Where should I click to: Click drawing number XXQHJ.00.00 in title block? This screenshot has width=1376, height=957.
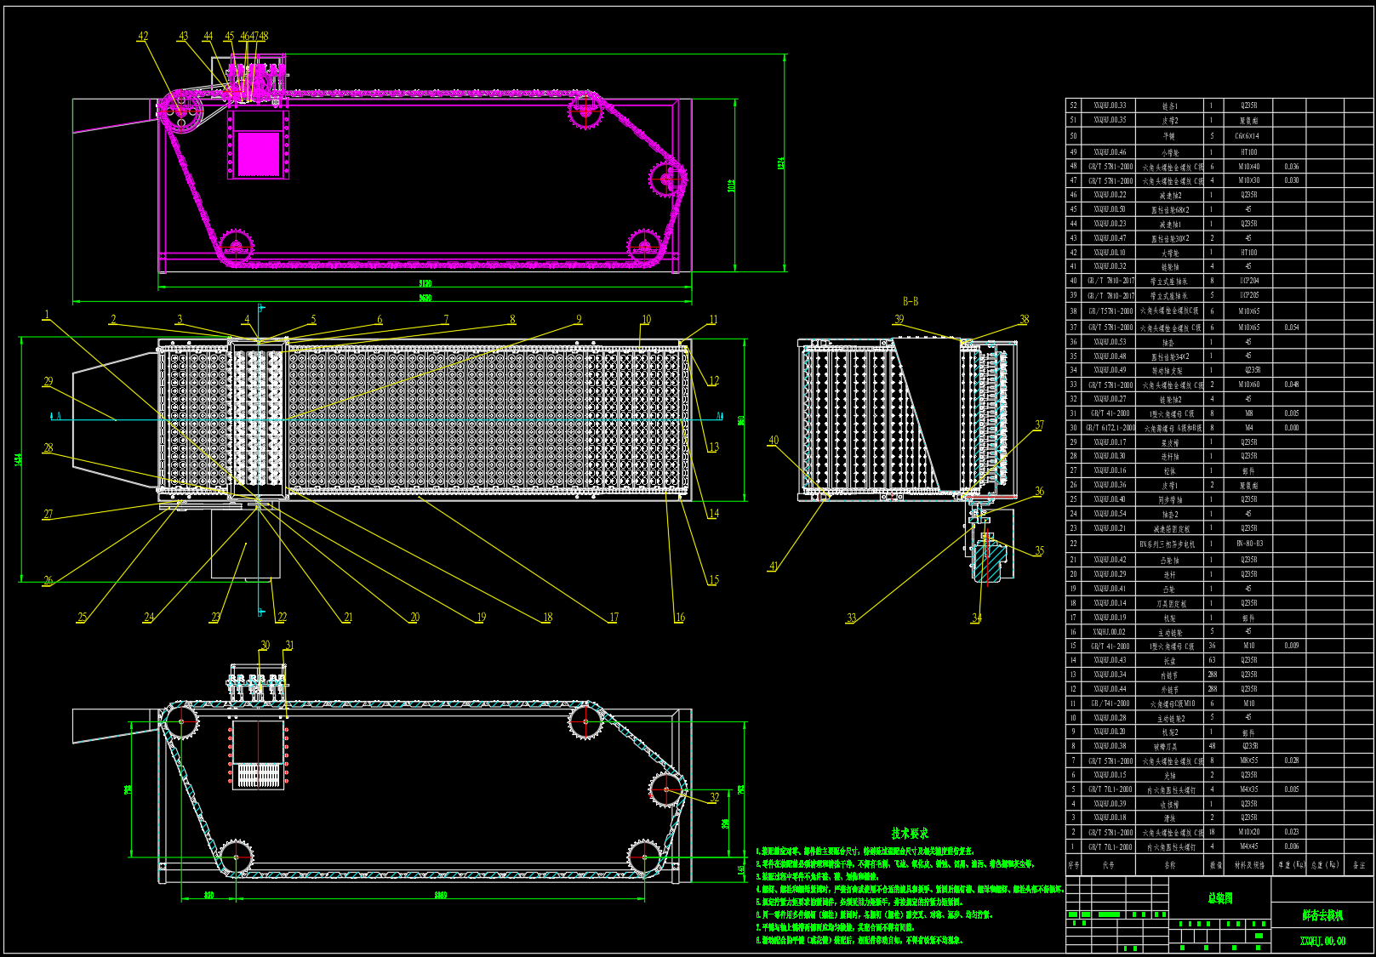click(1322, 941)
